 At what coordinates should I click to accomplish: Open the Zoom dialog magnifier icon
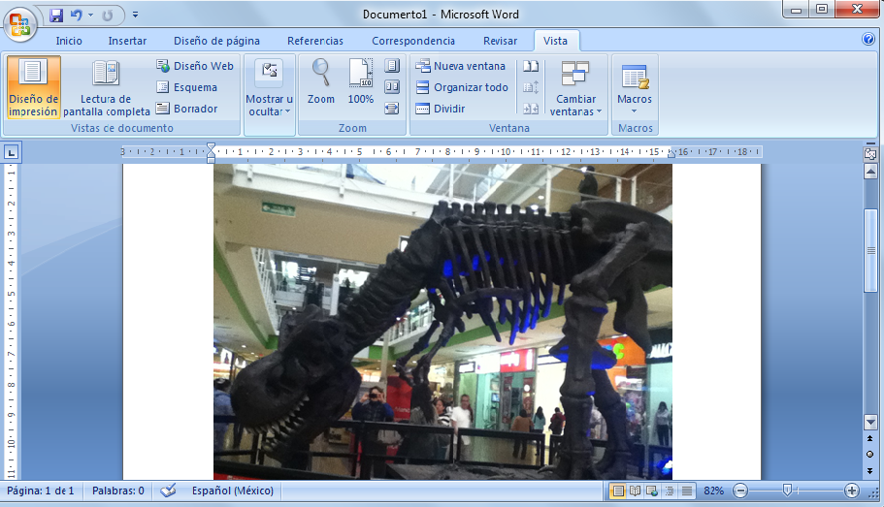(320, 74)
